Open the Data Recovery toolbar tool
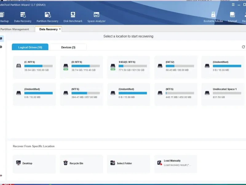The width and height of the screenshot is (246, 185). coord(23,17)
